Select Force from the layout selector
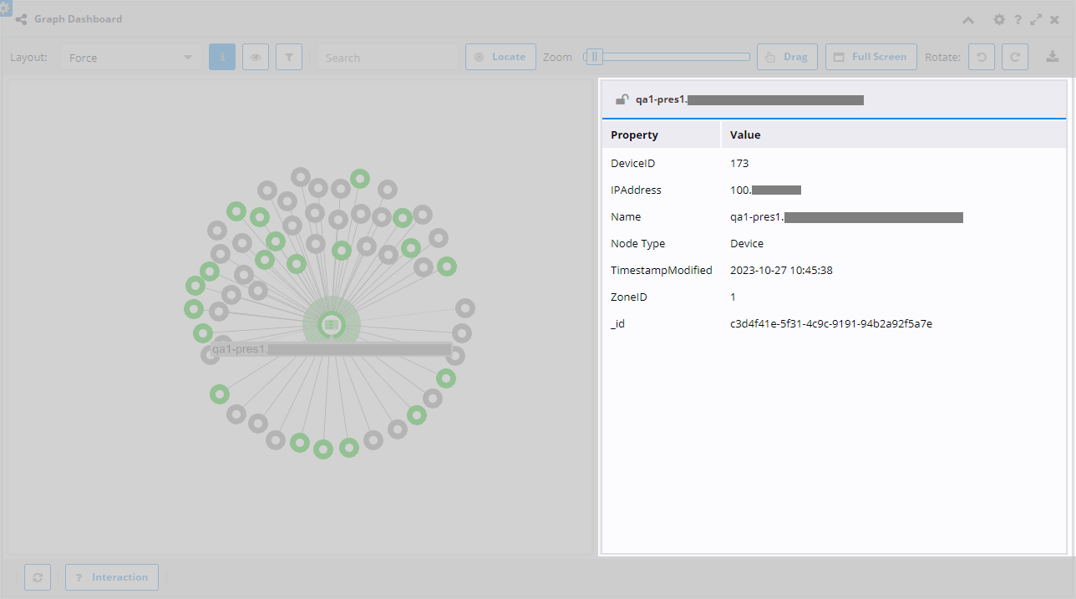This screenshot has width=1076, height=599. 129,57
